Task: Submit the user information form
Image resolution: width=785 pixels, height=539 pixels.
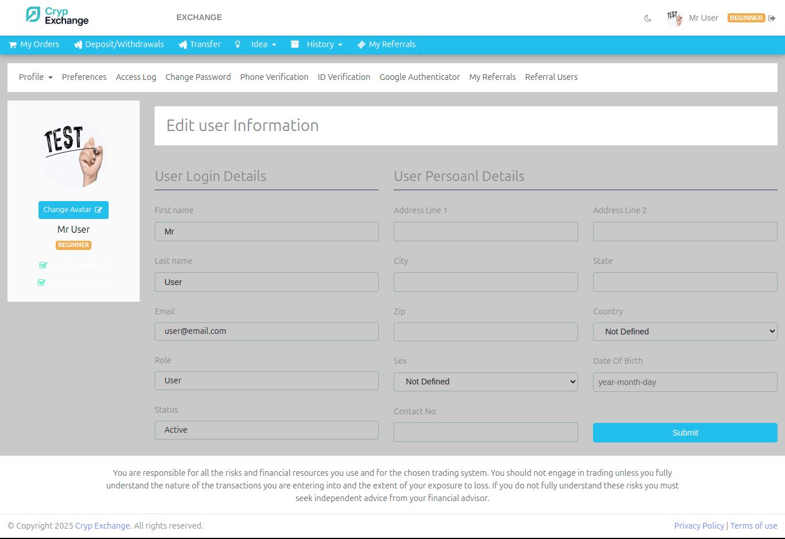Action: [x=685, y=433]
